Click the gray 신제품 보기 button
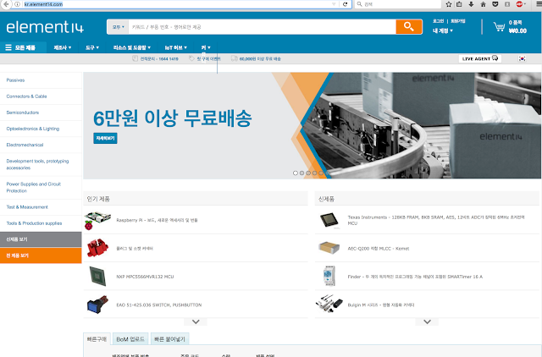 coord(41,239)
